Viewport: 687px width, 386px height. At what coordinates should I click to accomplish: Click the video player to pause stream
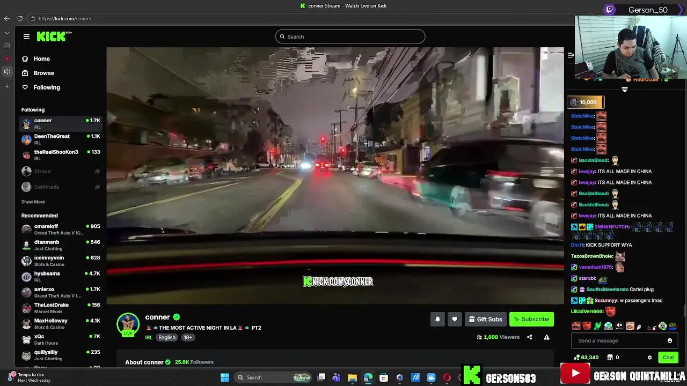point(335,176)
